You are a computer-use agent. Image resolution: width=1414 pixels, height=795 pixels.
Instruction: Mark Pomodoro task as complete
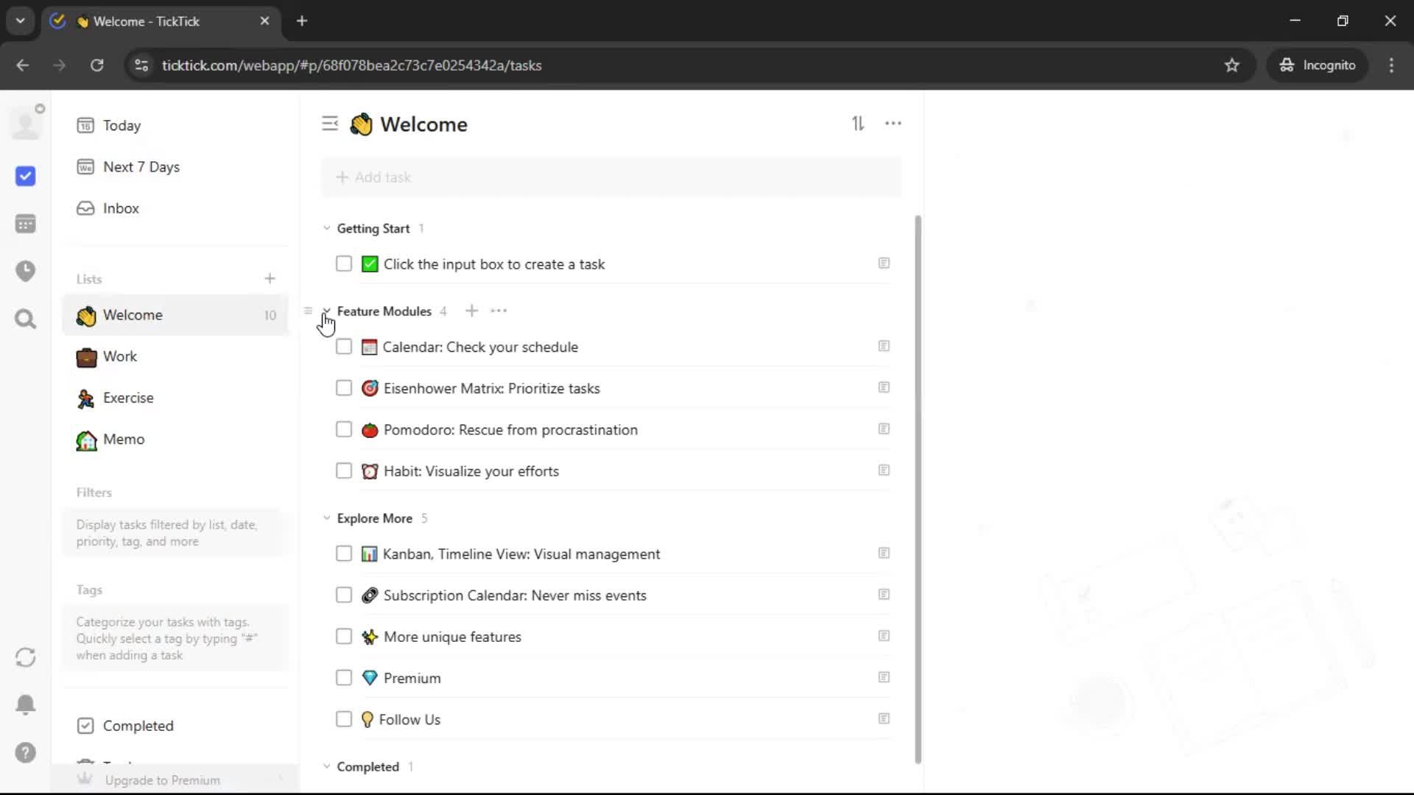344,430
